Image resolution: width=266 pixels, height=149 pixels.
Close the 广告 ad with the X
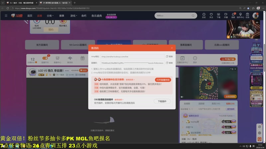click(235, 69)
